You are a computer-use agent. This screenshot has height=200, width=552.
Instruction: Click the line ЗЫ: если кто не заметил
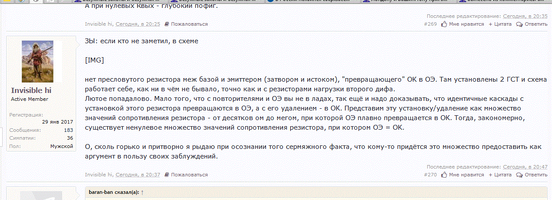(x=142, y=41)
